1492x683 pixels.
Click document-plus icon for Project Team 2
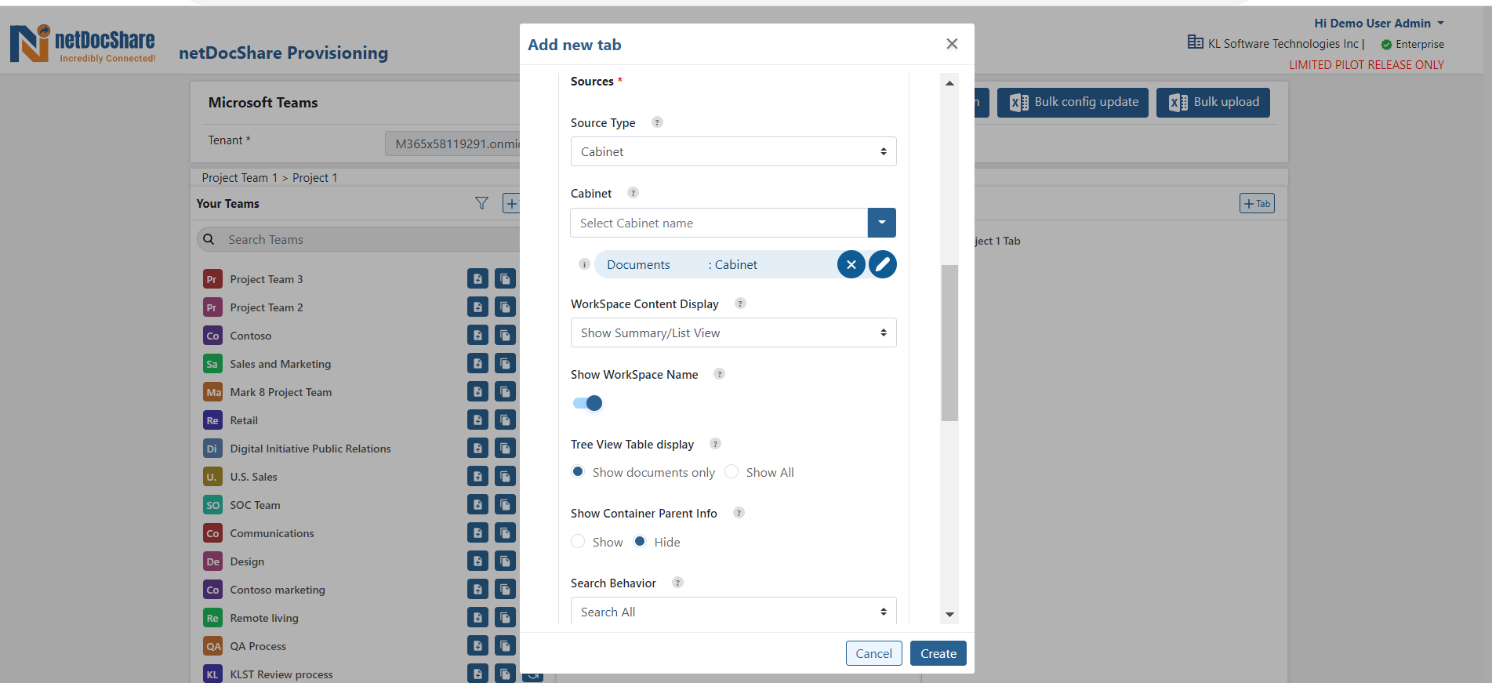point(477,307)
